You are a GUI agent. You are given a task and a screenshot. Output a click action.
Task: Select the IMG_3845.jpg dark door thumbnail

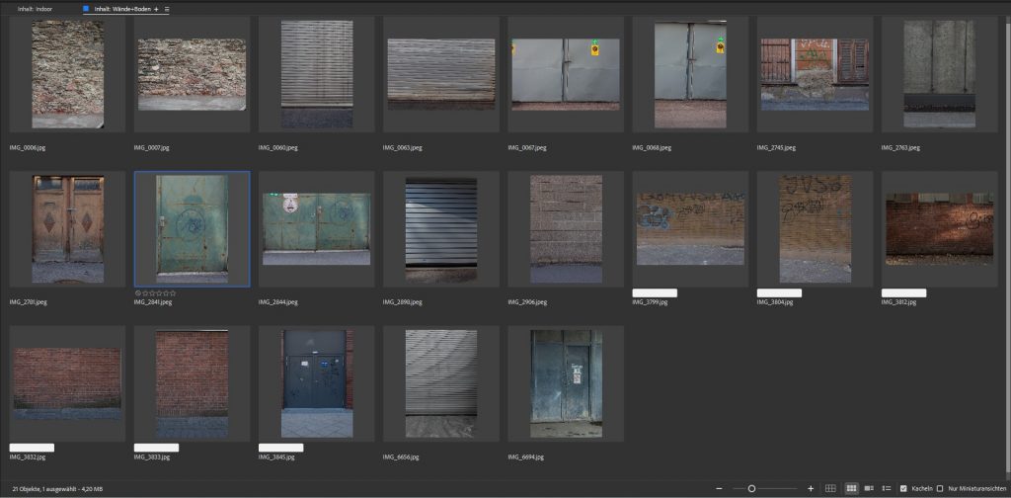[x=316, y=384]
